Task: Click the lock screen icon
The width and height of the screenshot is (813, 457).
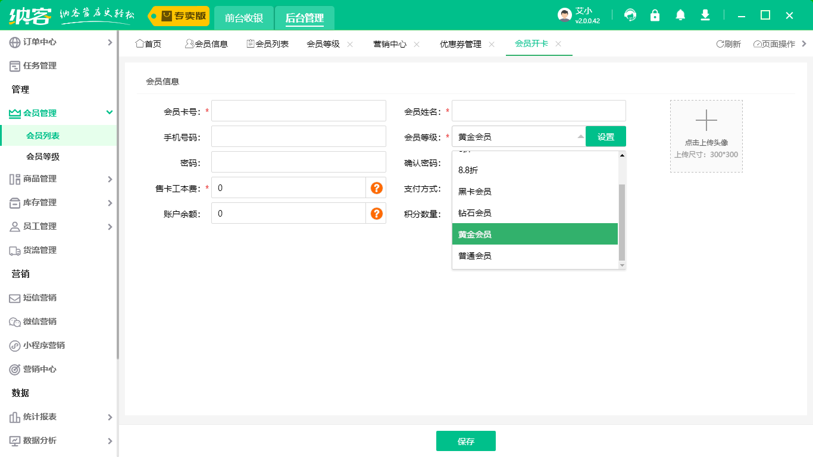Action: point(655,15)
